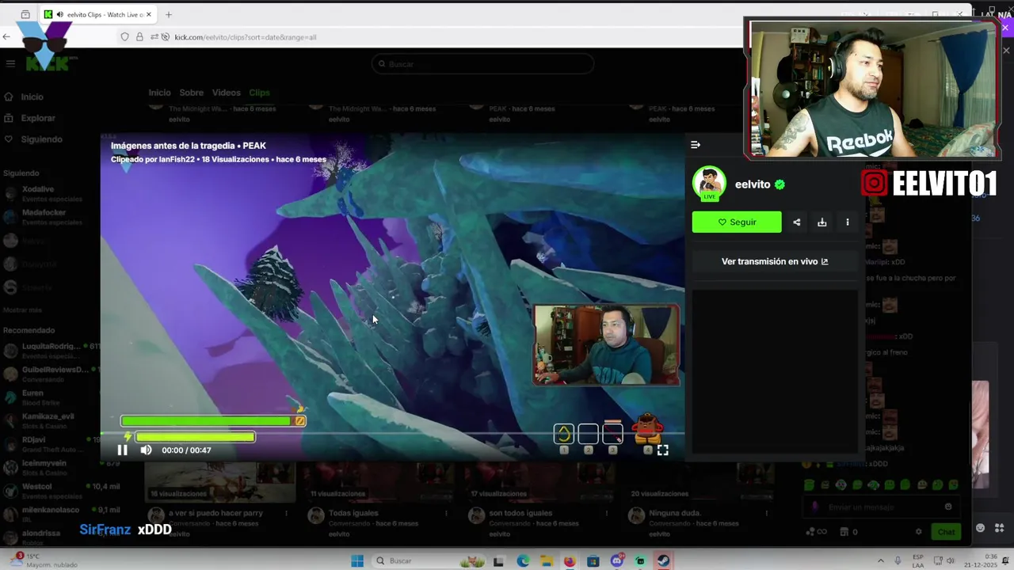Click the address bar URL

point(246,37)
